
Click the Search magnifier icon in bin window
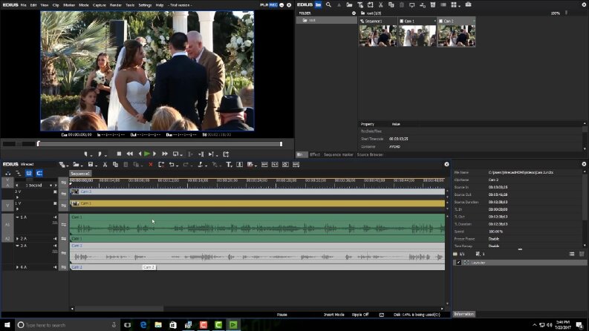pos(328,4)
